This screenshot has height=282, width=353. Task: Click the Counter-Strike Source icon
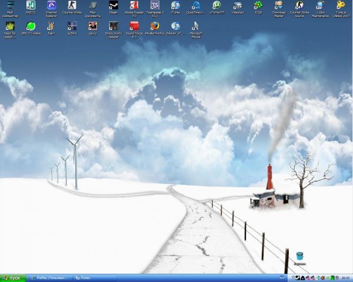coord(299,6)
